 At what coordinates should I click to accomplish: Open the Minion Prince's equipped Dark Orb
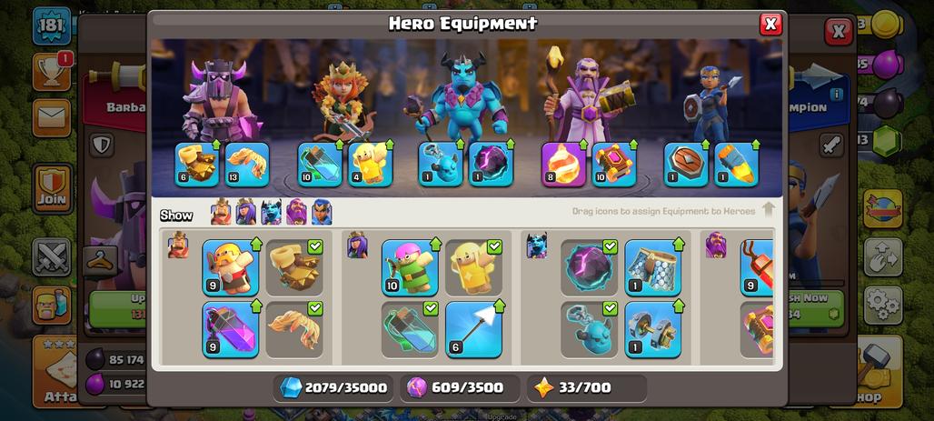click(491, 165)
